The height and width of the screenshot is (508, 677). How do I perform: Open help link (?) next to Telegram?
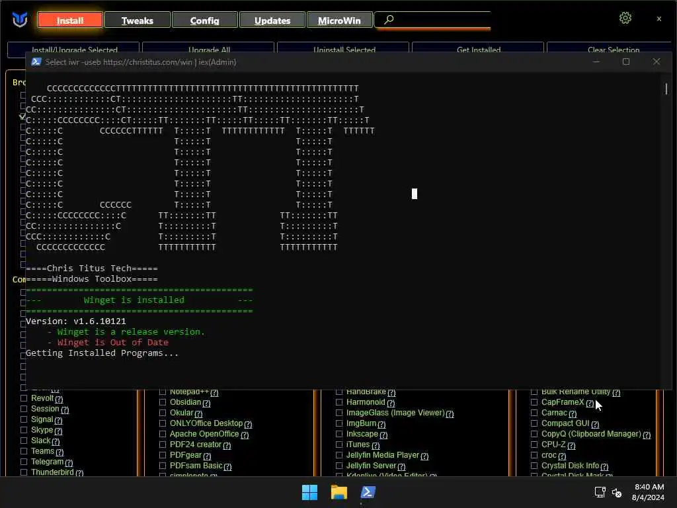tap(69, 462)
